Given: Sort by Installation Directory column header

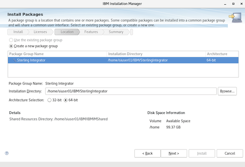Looking at the screenshot, I should tap(156, 54).
